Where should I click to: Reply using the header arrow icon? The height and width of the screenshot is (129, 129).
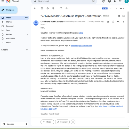[118, 22]
